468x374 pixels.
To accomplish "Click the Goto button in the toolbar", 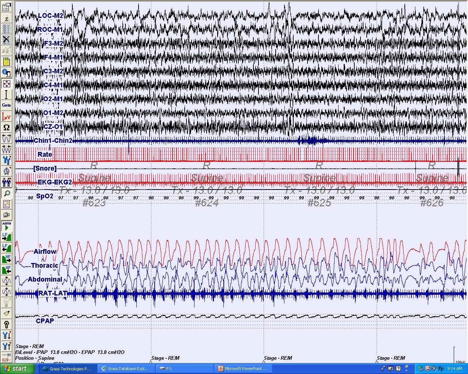I will click(7, 106).
